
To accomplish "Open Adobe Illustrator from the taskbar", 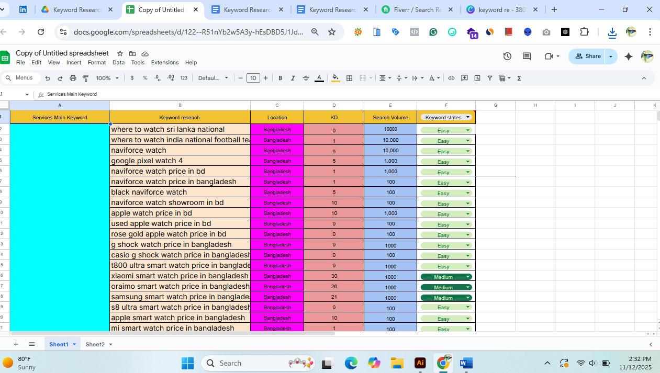I will (419, 363).
